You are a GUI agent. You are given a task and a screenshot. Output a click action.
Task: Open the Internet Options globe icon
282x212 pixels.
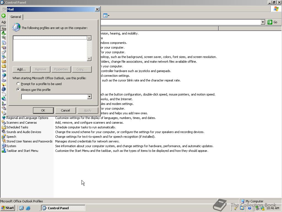[4, 75]
